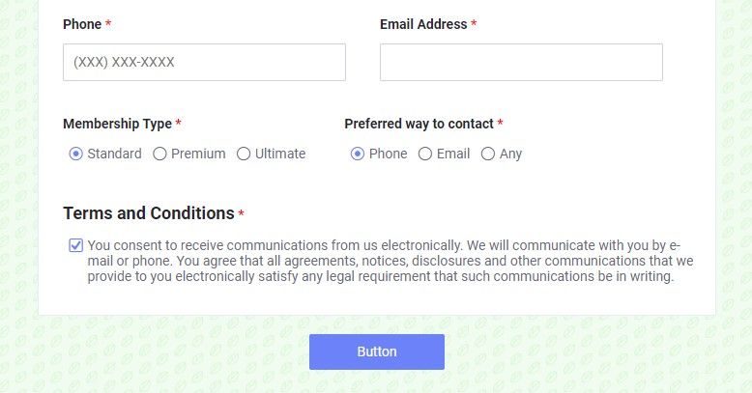This screenshot has width=752, height=393.
Task: Choose Email as preferred contact method
Action: tap(425, 154)
